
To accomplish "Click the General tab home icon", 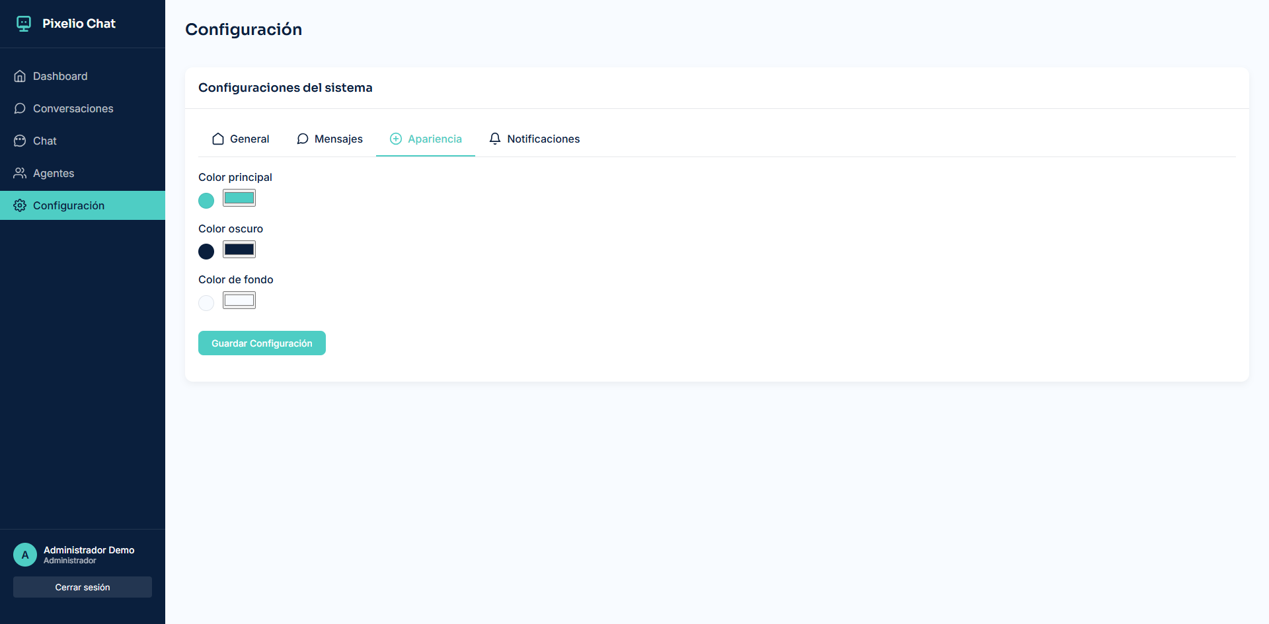I will point(218,139).
